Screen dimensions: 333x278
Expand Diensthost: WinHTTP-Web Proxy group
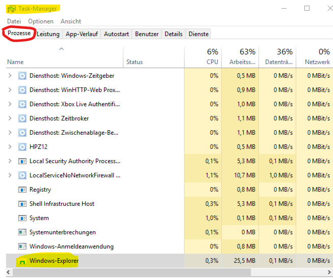click(10, 90)
